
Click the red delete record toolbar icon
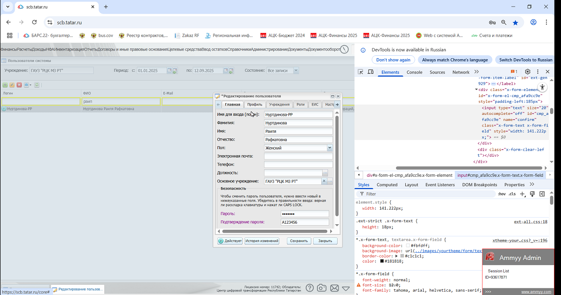19,85
